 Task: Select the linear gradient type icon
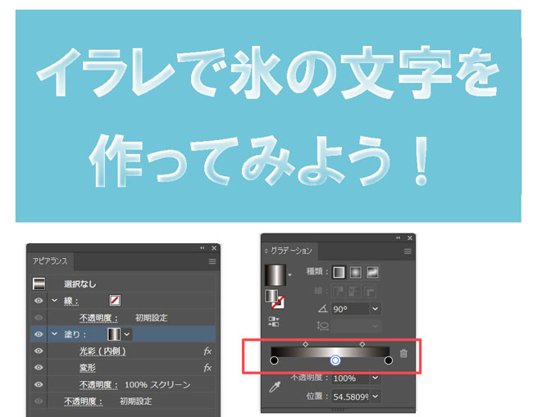coord(339,272)
